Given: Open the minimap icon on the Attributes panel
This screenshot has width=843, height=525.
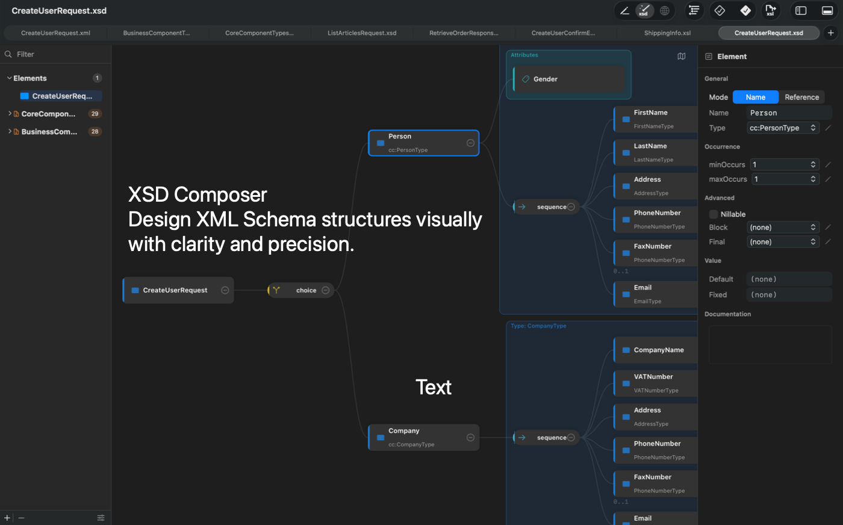Looking at the screenshot, I should (681, 55).
